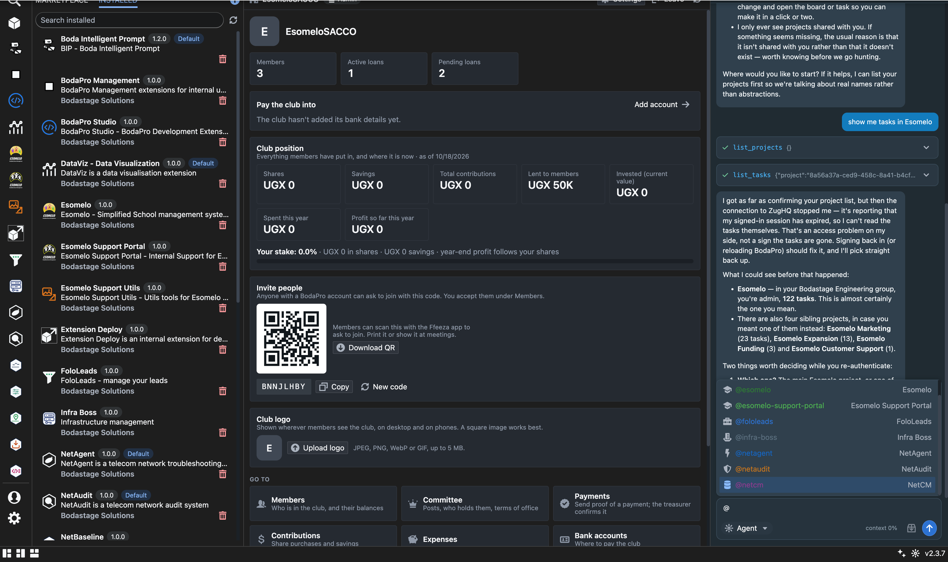Refresh the installed extensions list

click(233, 20)
